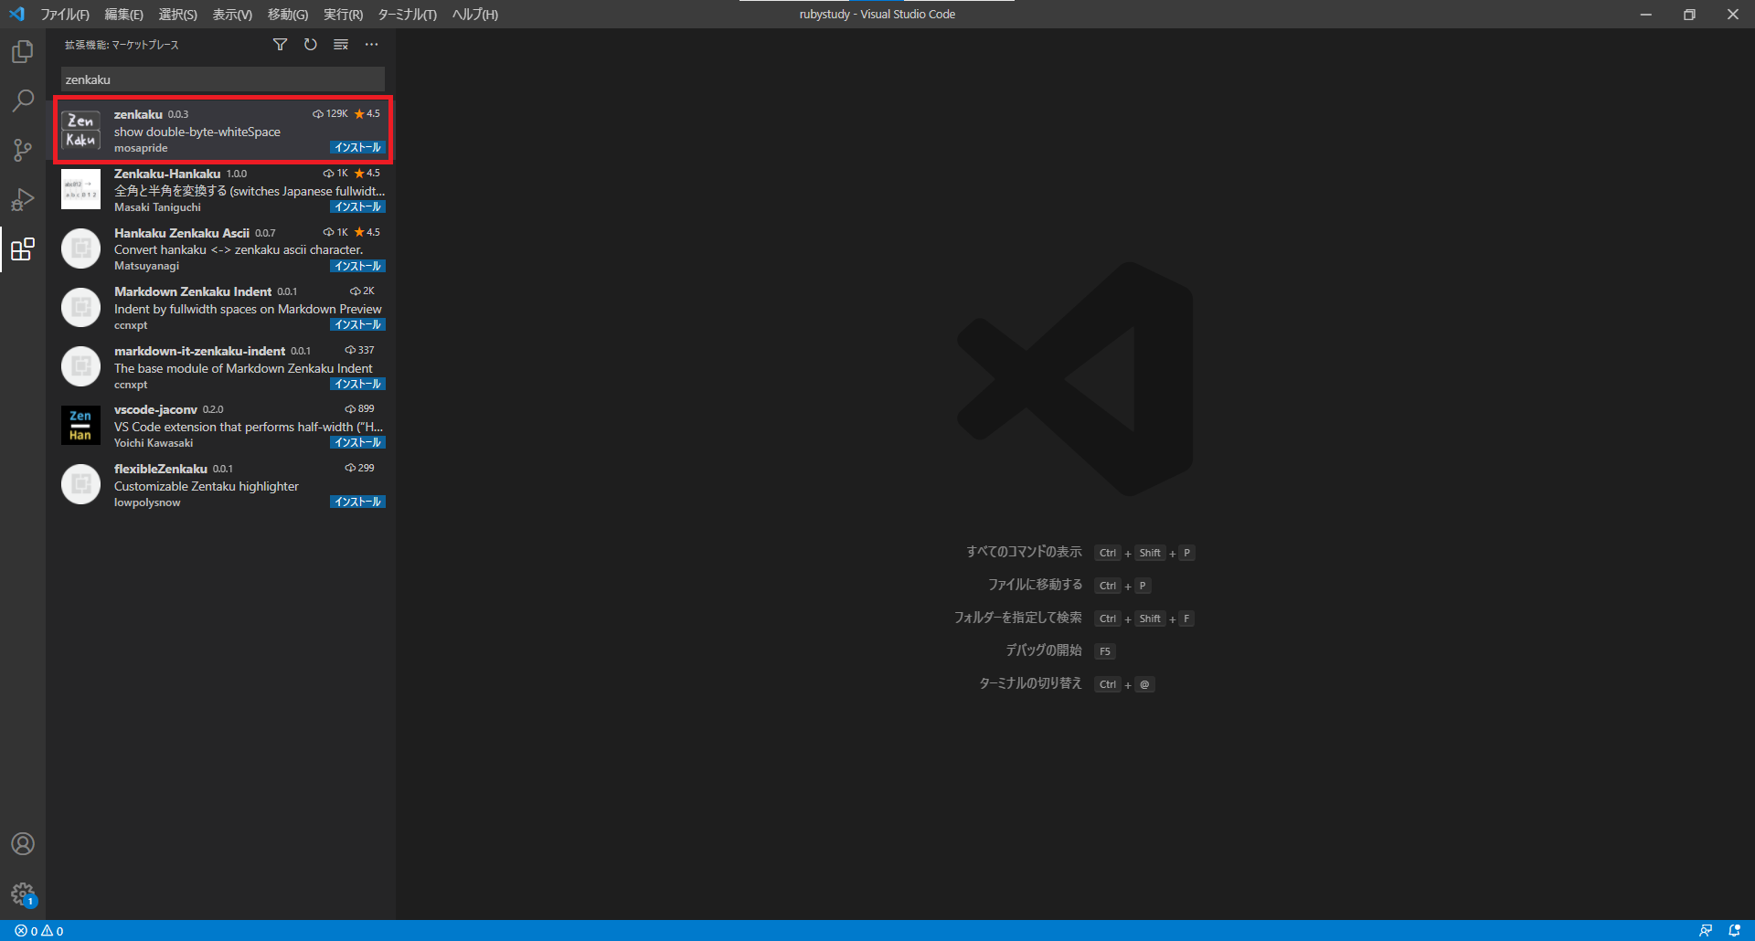Install the Zenkaku-Hankaku extension
This screenshot has width=1755, height=941.
point(357,206)
